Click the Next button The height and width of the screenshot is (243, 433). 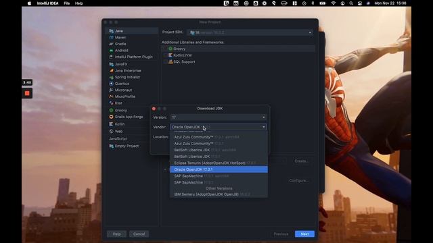(304, 234)
